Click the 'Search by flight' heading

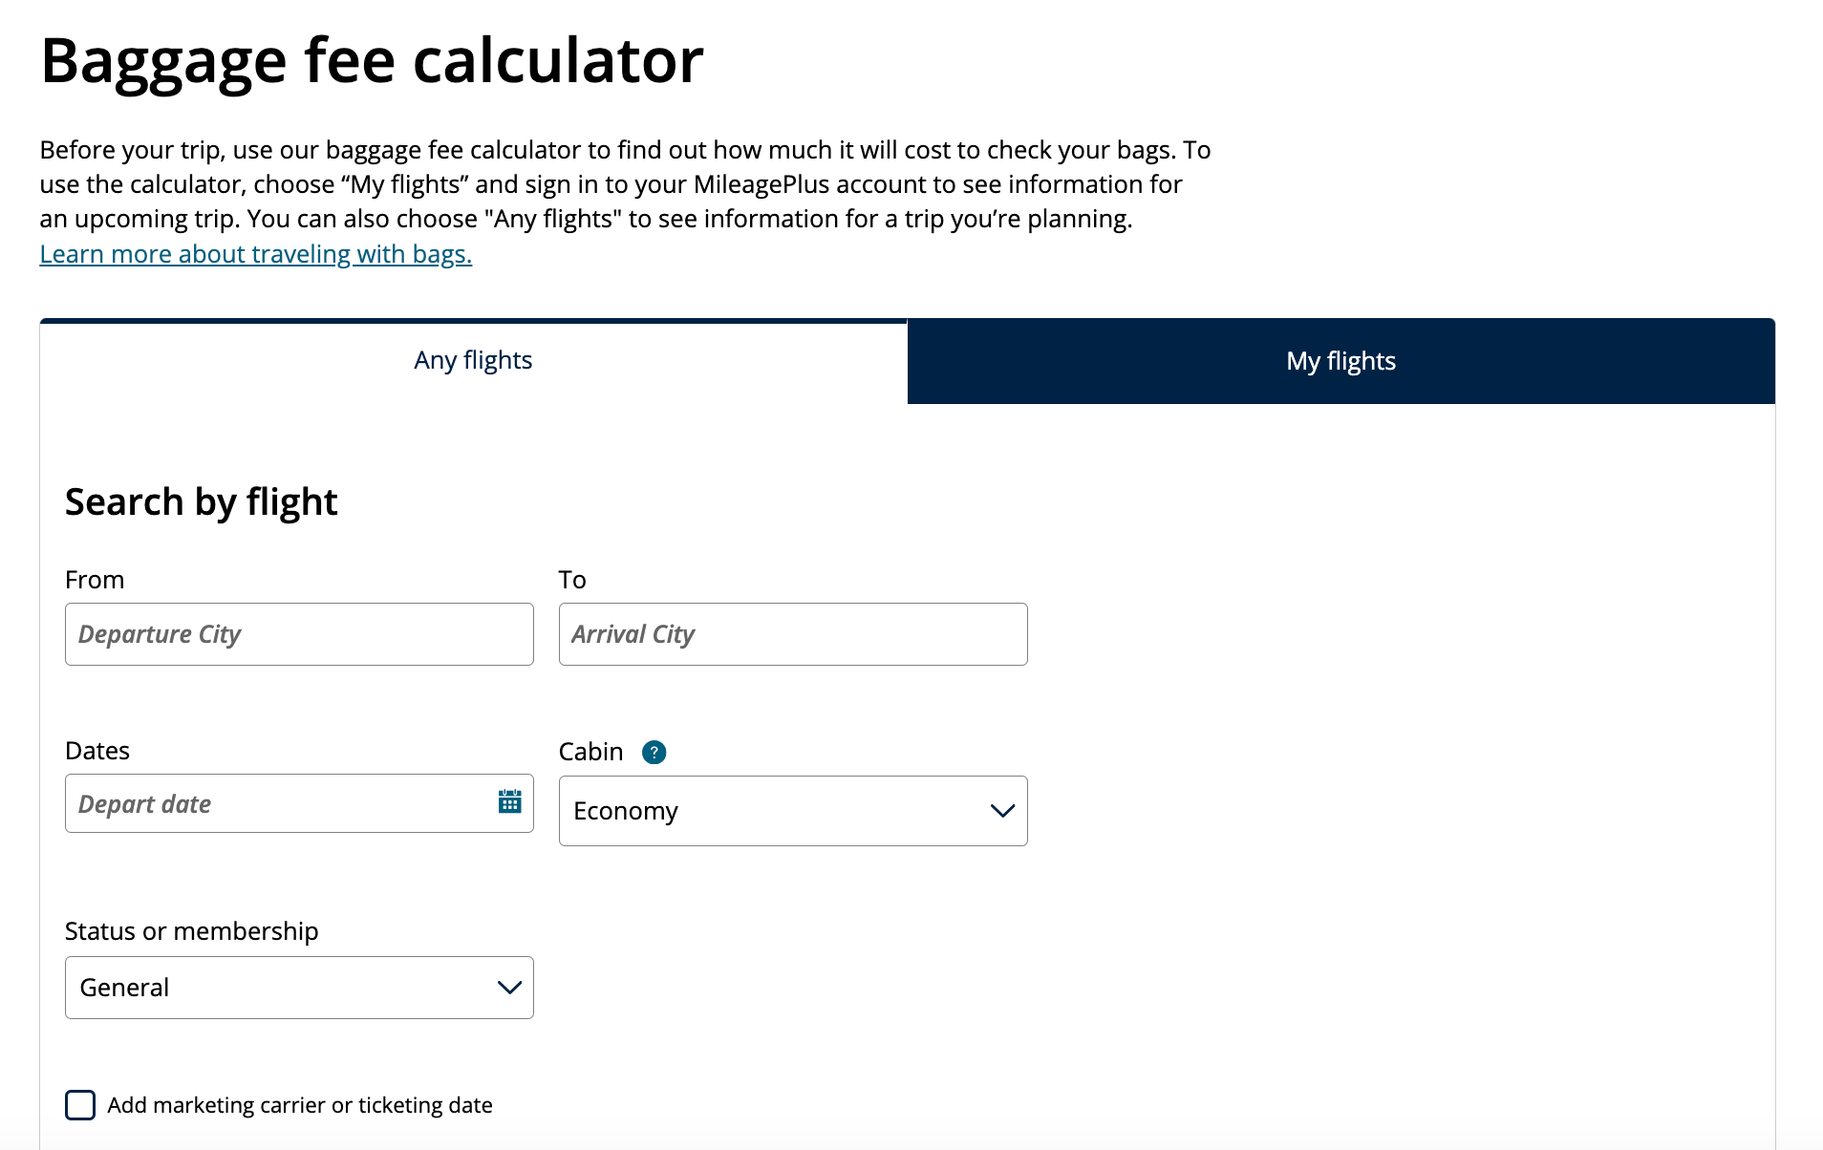pos(201,502)
